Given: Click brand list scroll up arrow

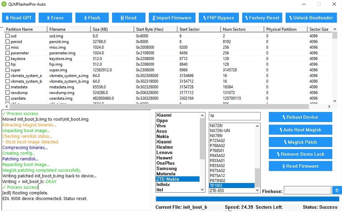Looking at the screenshot, I should point(202,115).
